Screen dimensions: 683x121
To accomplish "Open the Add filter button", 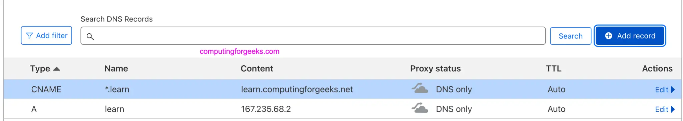I will (46, 35).
